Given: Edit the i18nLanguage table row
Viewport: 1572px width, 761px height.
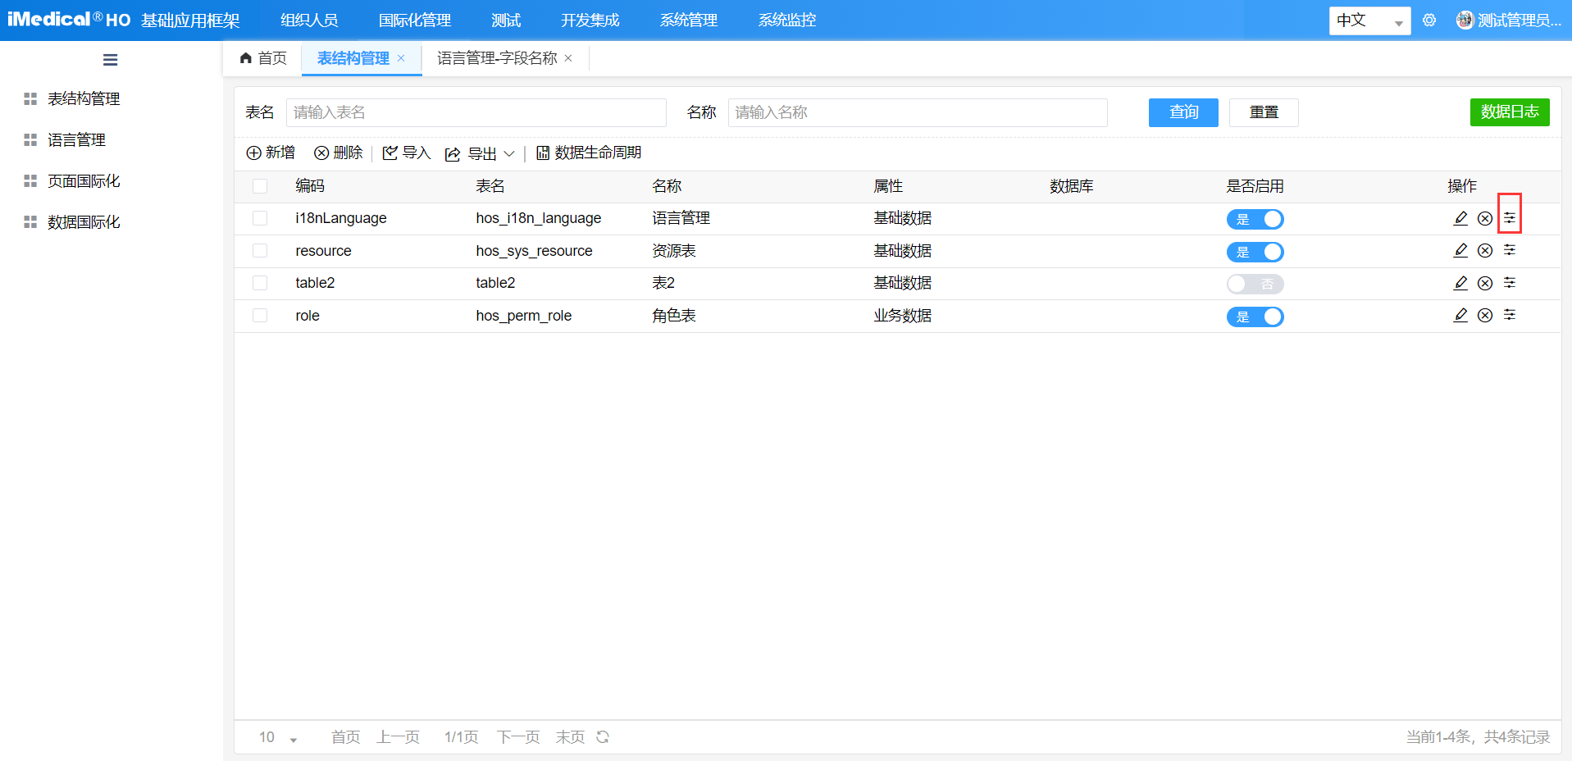Looking at the screenshot, I should point(1460,218).
